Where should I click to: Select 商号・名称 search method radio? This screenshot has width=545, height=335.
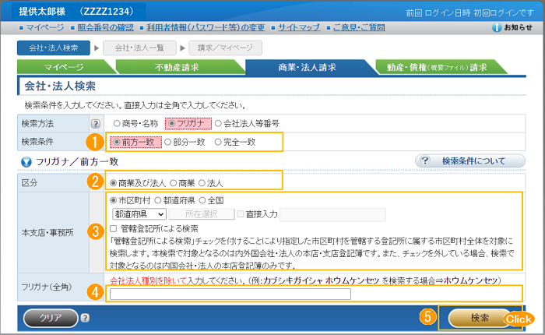pos(117,123)
